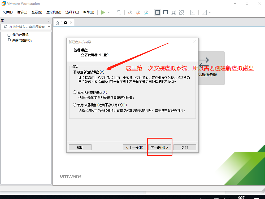Switch to the 主页 tab
This screenshot has width=265, height=199.
point(64,23)
